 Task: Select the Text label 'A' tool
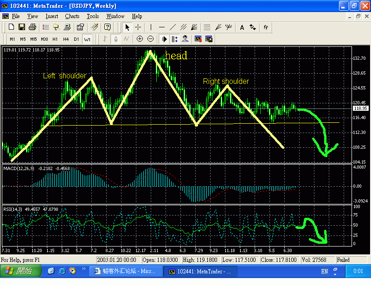[x=242, y=27]
